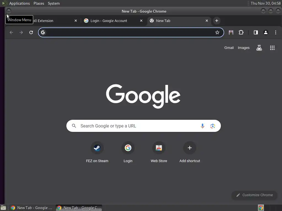Switch to first New Tab - Google taskbar window
Viewport: 282px width, 211px height.
coord(32,208)
